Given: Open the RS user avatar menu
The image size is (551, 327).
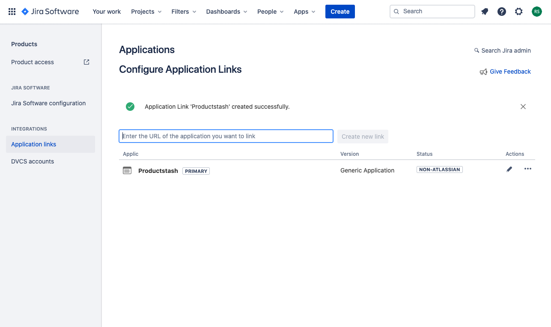Looking at the screenshot, I should tap(537, 12).
